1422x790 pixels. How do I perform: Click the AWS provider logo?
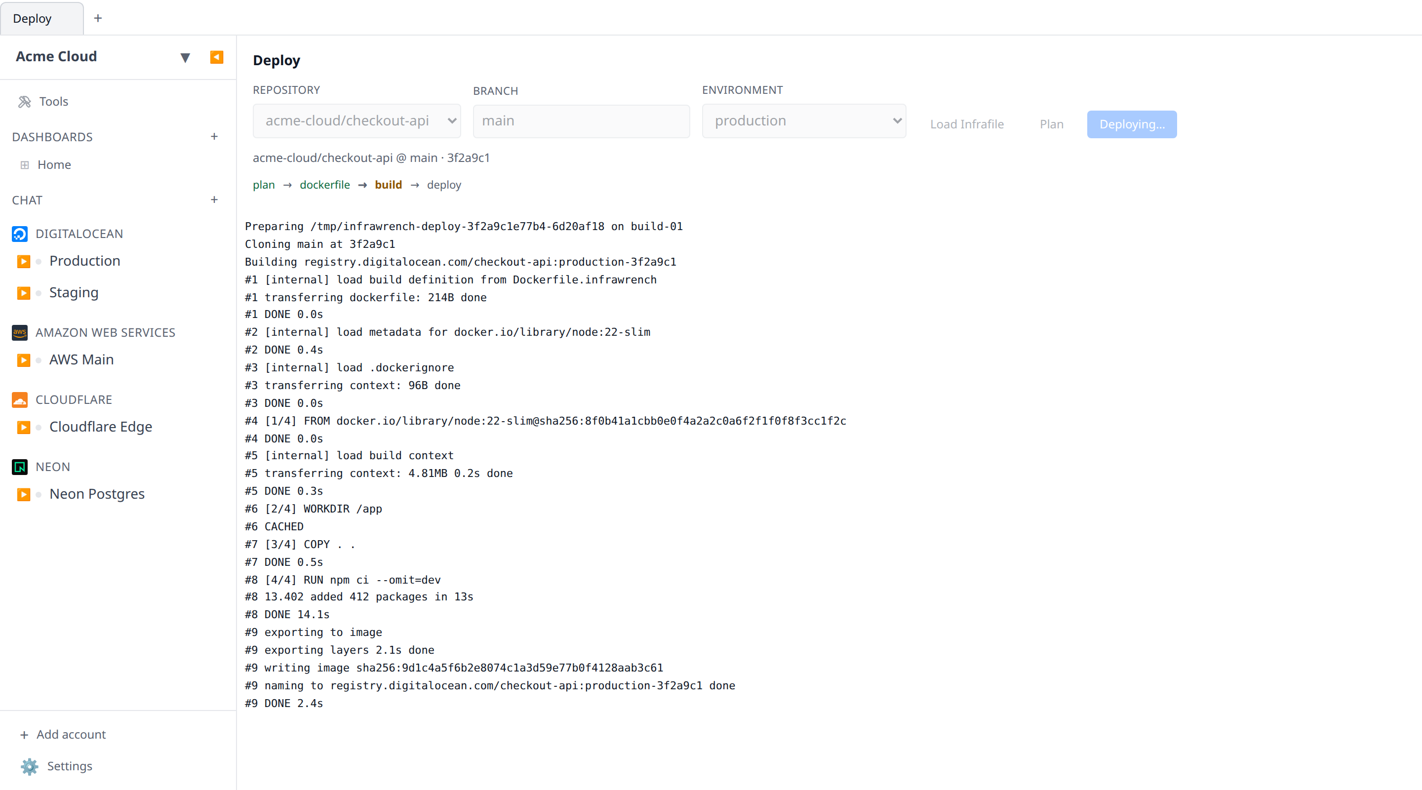(x=20, y=332)
